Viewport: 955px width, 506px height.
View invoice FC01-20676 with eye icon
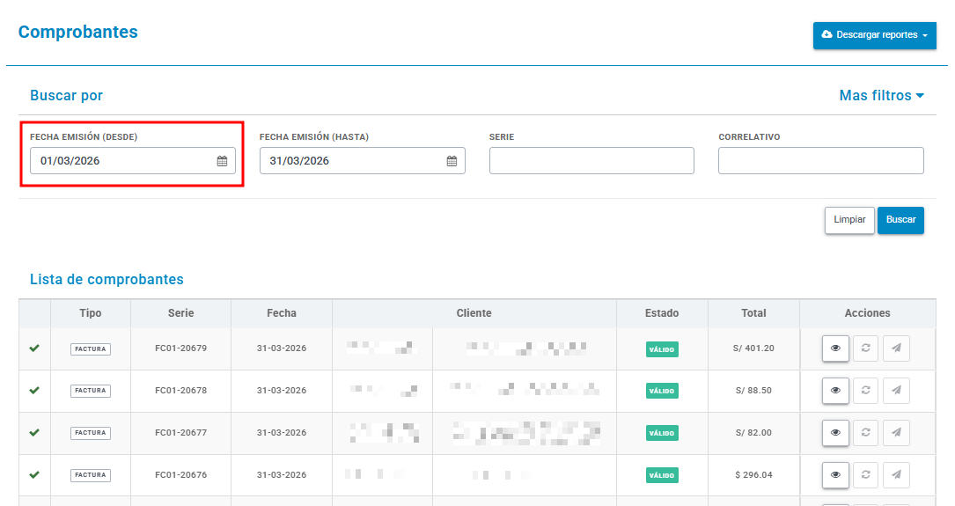tap(835, 475)
